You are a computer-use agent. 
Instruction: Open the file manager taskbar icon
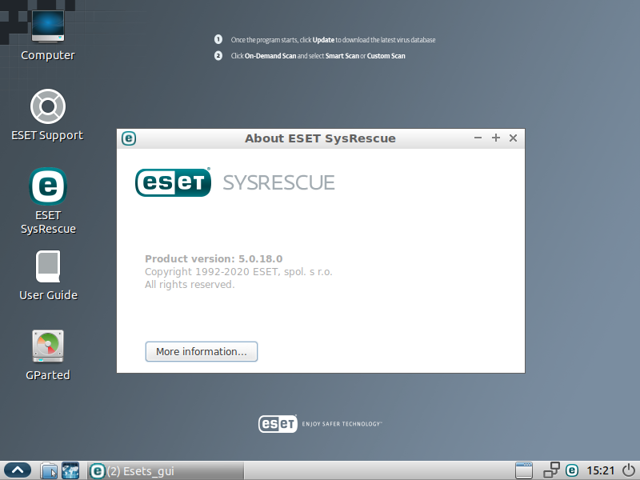[49, 470]
